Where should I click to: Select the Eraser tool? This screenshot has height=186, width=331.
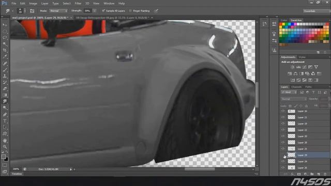coord(5,89)
